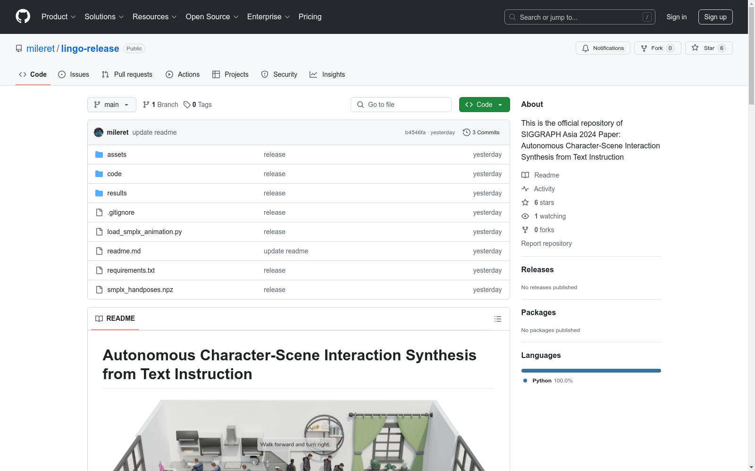Switch to the Insights tab
Image resolution: width=755 pixels, height=471 pixels.
click(x=327, y=74)
